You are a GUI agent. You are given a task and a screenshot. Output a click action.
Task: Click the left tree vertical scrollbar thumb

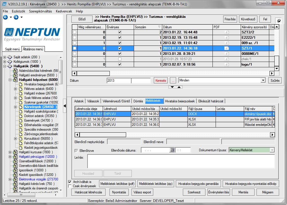[61, 72]
